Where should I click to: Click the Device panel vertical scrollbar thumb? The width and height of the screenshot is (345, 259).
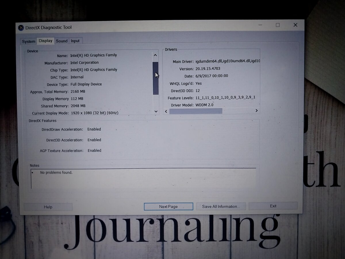coord(156,78)
